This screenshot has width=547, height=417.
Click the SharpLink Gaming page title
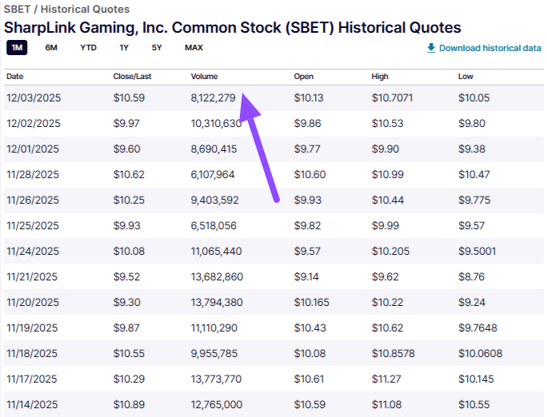pyautogui.click(x=233, y=28)
